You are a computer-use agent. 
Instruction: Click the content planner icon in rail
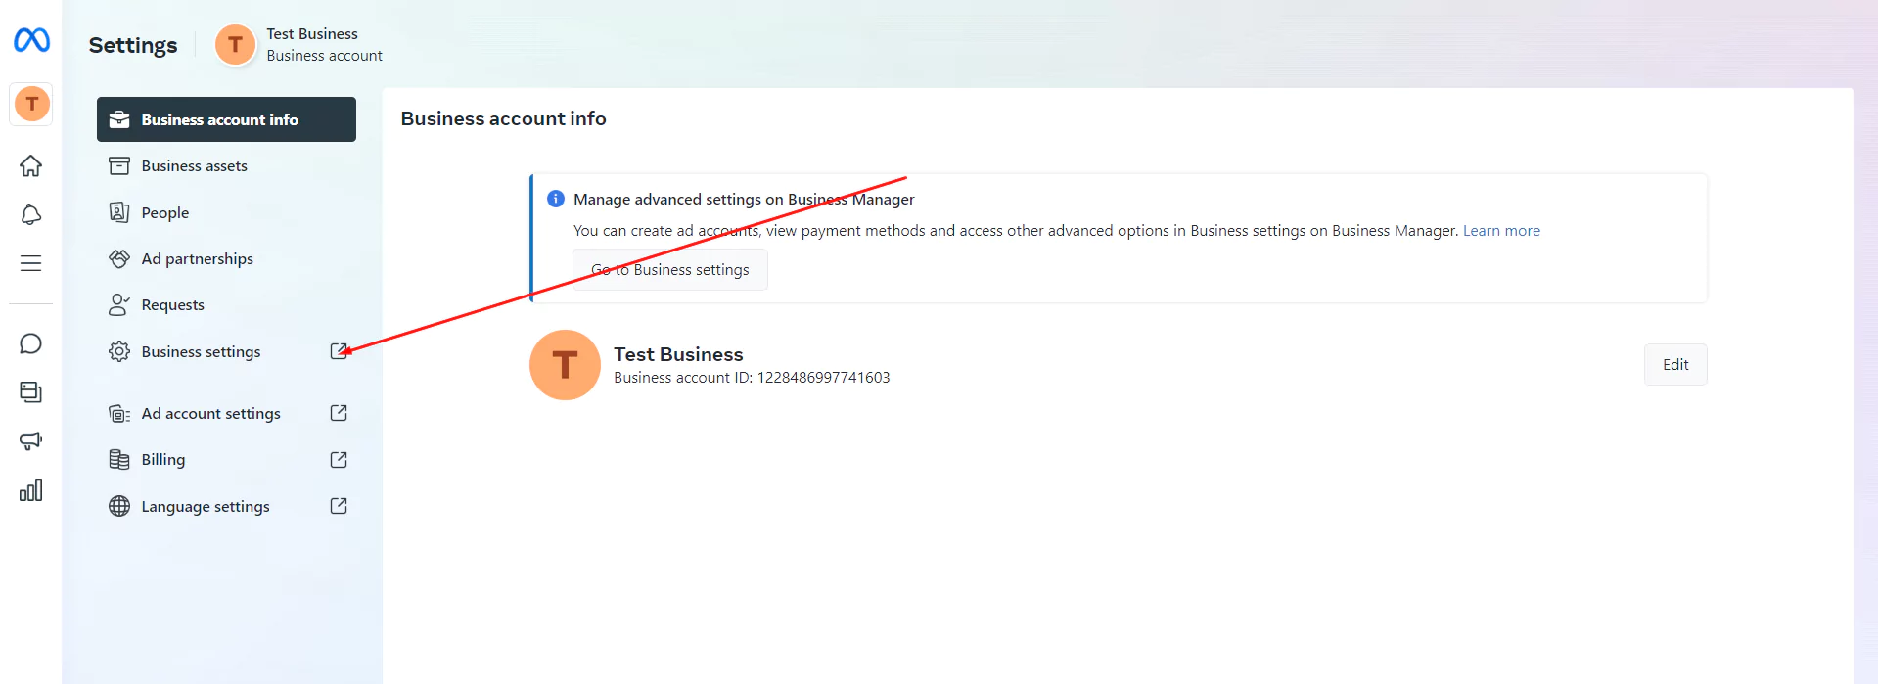(31, 392)
